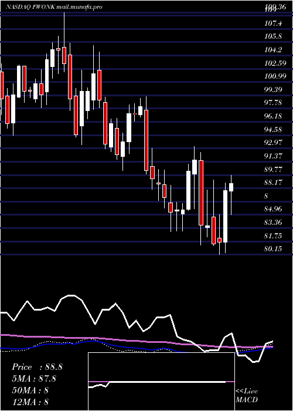
Task: Click the NASDAQ FWONK chart title
Action: click(54, 7)
